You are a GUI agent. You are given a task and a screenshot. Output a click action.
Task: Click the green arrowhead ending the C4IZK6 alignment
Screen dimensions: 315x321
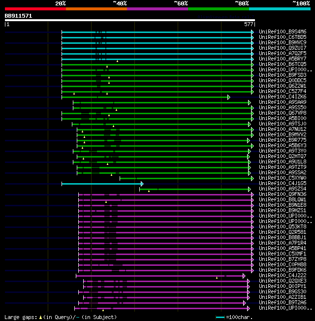[x=229, y=97]
